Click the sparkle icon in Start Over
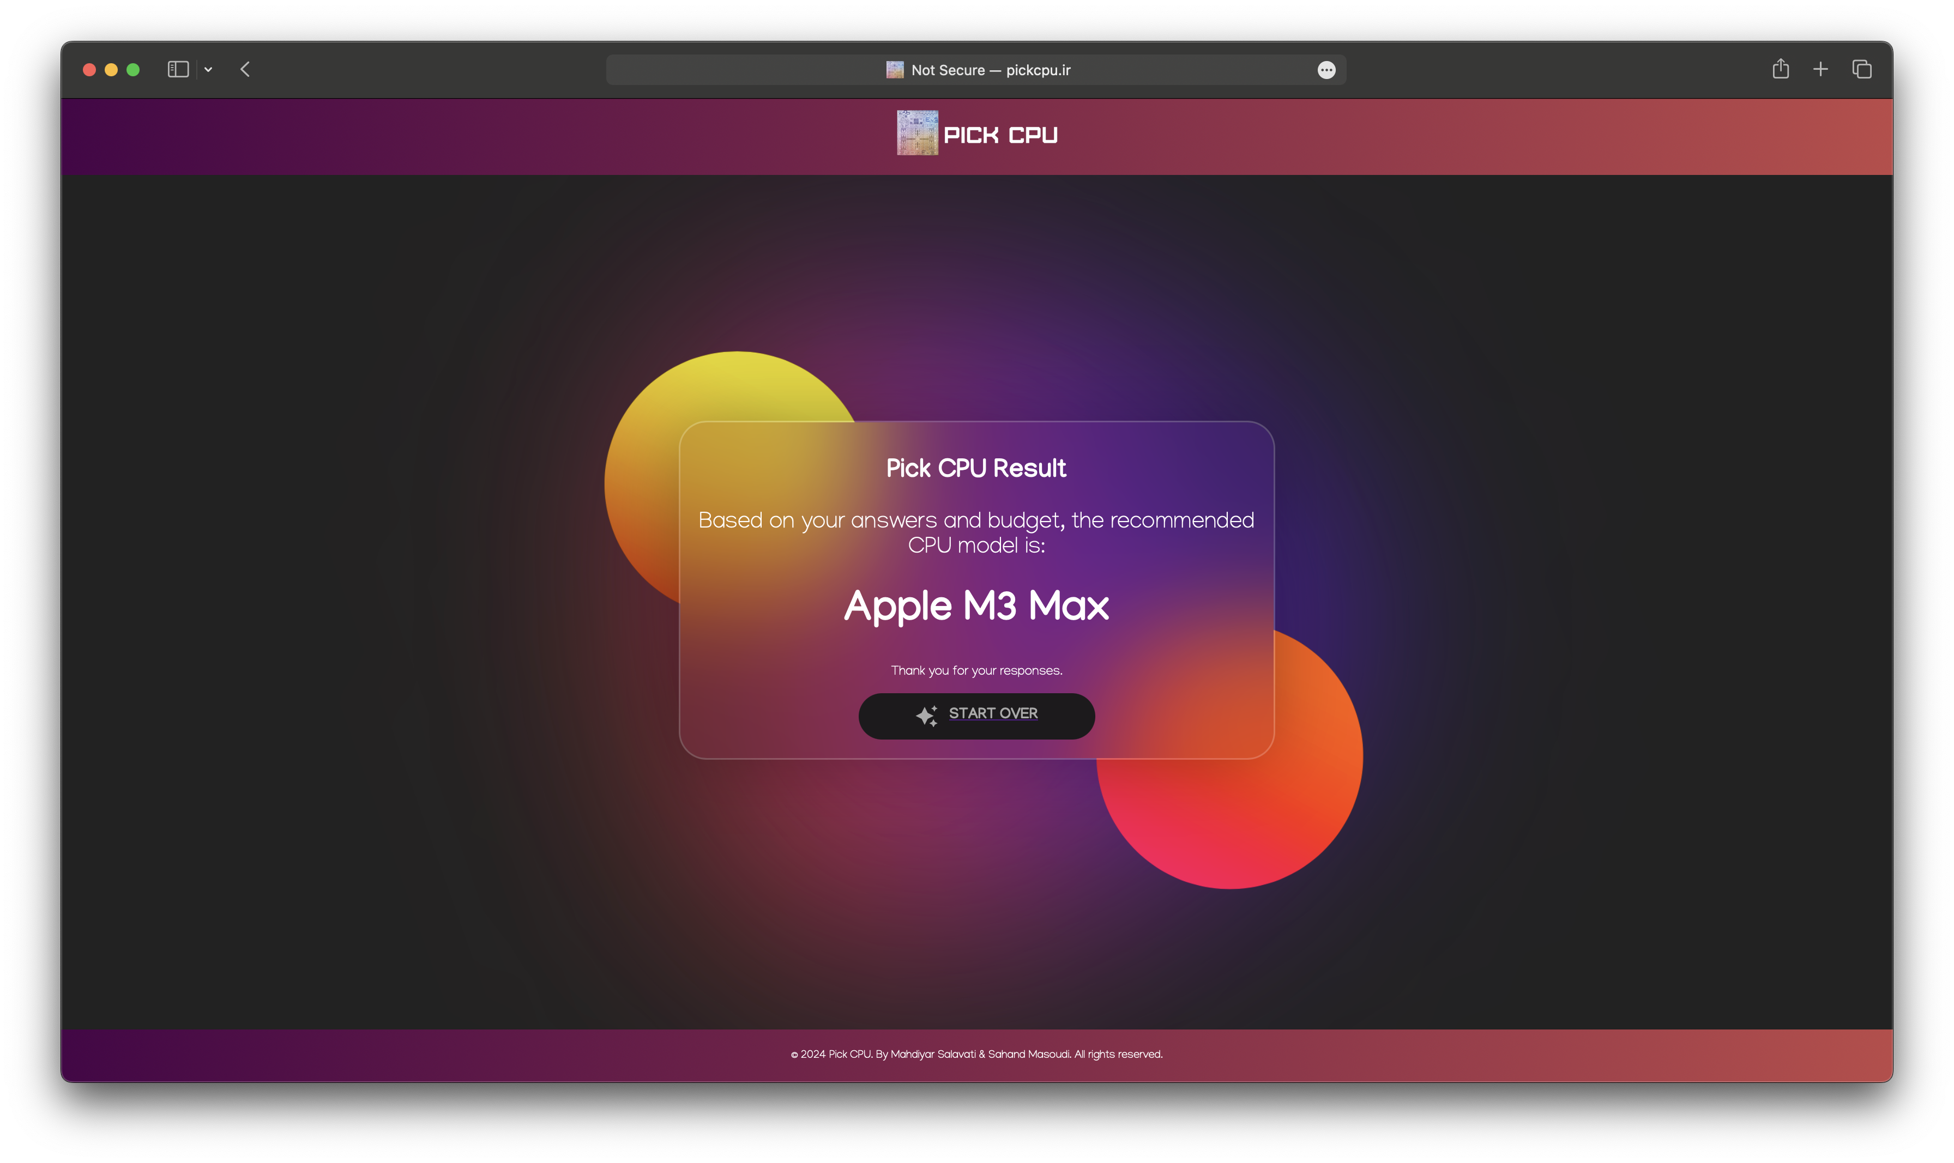Screen dimensions: 1954x1163 (x=926, y=716)
